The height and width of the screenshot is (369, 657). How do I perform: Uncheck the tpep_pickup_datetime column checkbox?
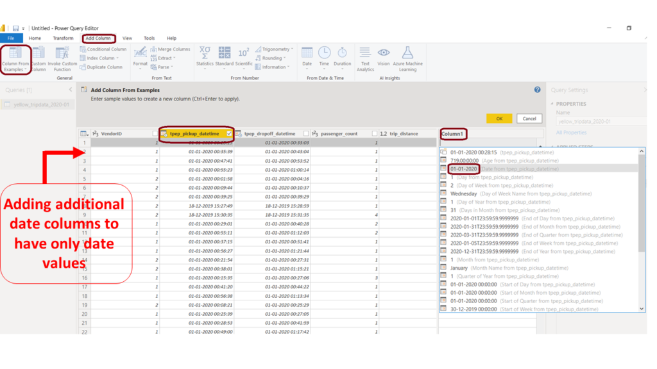point(229,134)
